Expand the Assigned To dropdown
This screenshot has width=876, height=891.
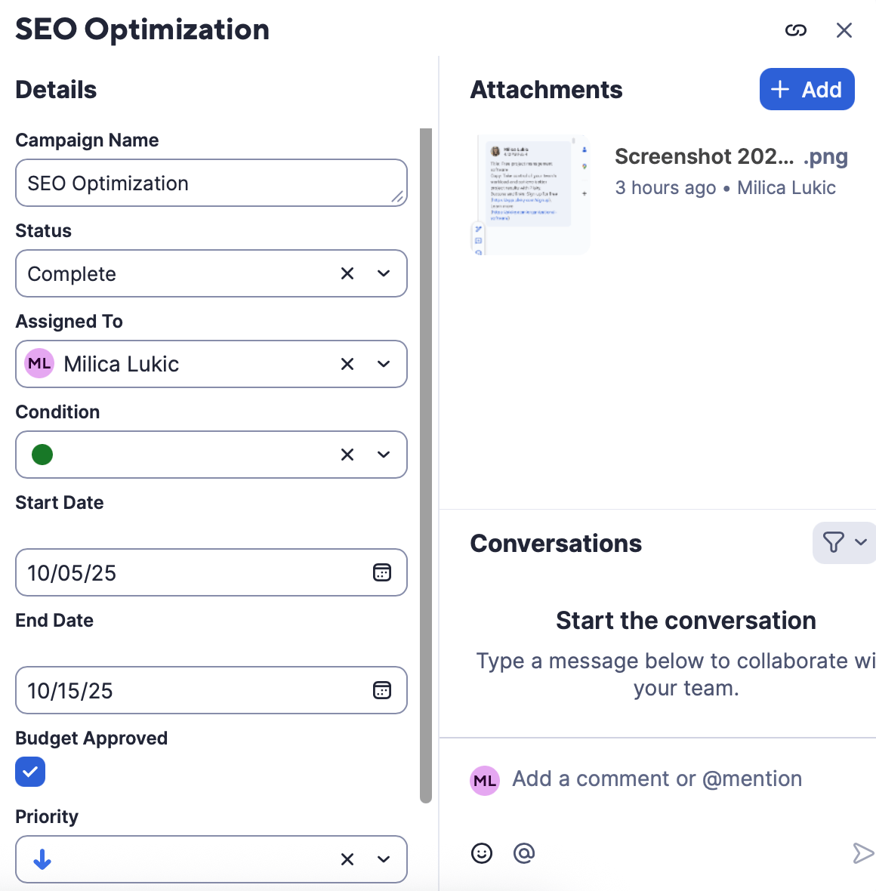384,364
